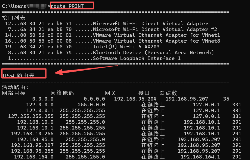Click the route PRINT command text
The width and height of the screenshot is (250, 160).
point(67,6)
